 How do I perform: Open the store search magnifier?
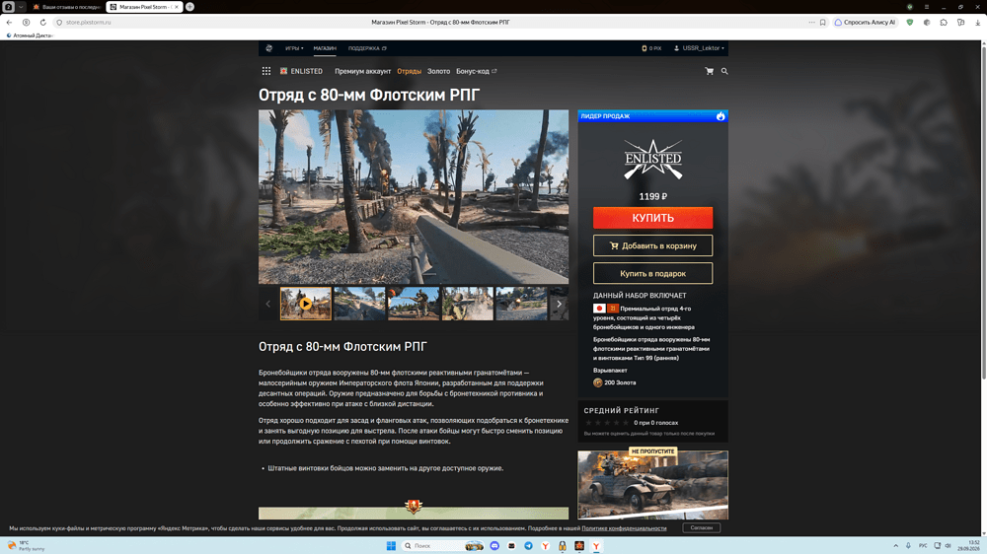tap(724, 71)
